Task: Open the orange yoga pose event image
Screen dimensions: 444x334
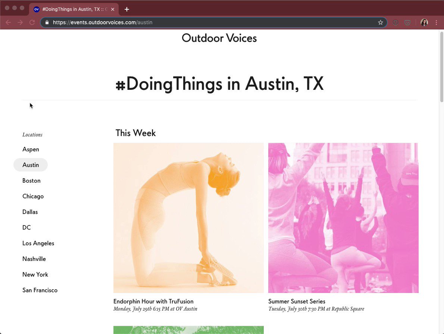Action: pyautogui.click(x=188, y=218)
